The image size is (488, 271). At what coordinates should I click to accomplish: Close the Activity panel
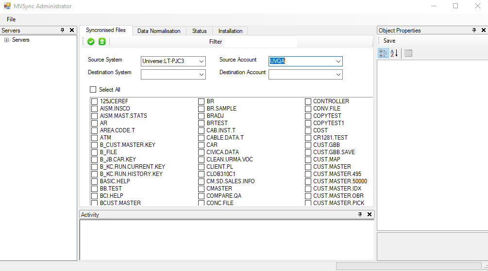tap(370, 214)
